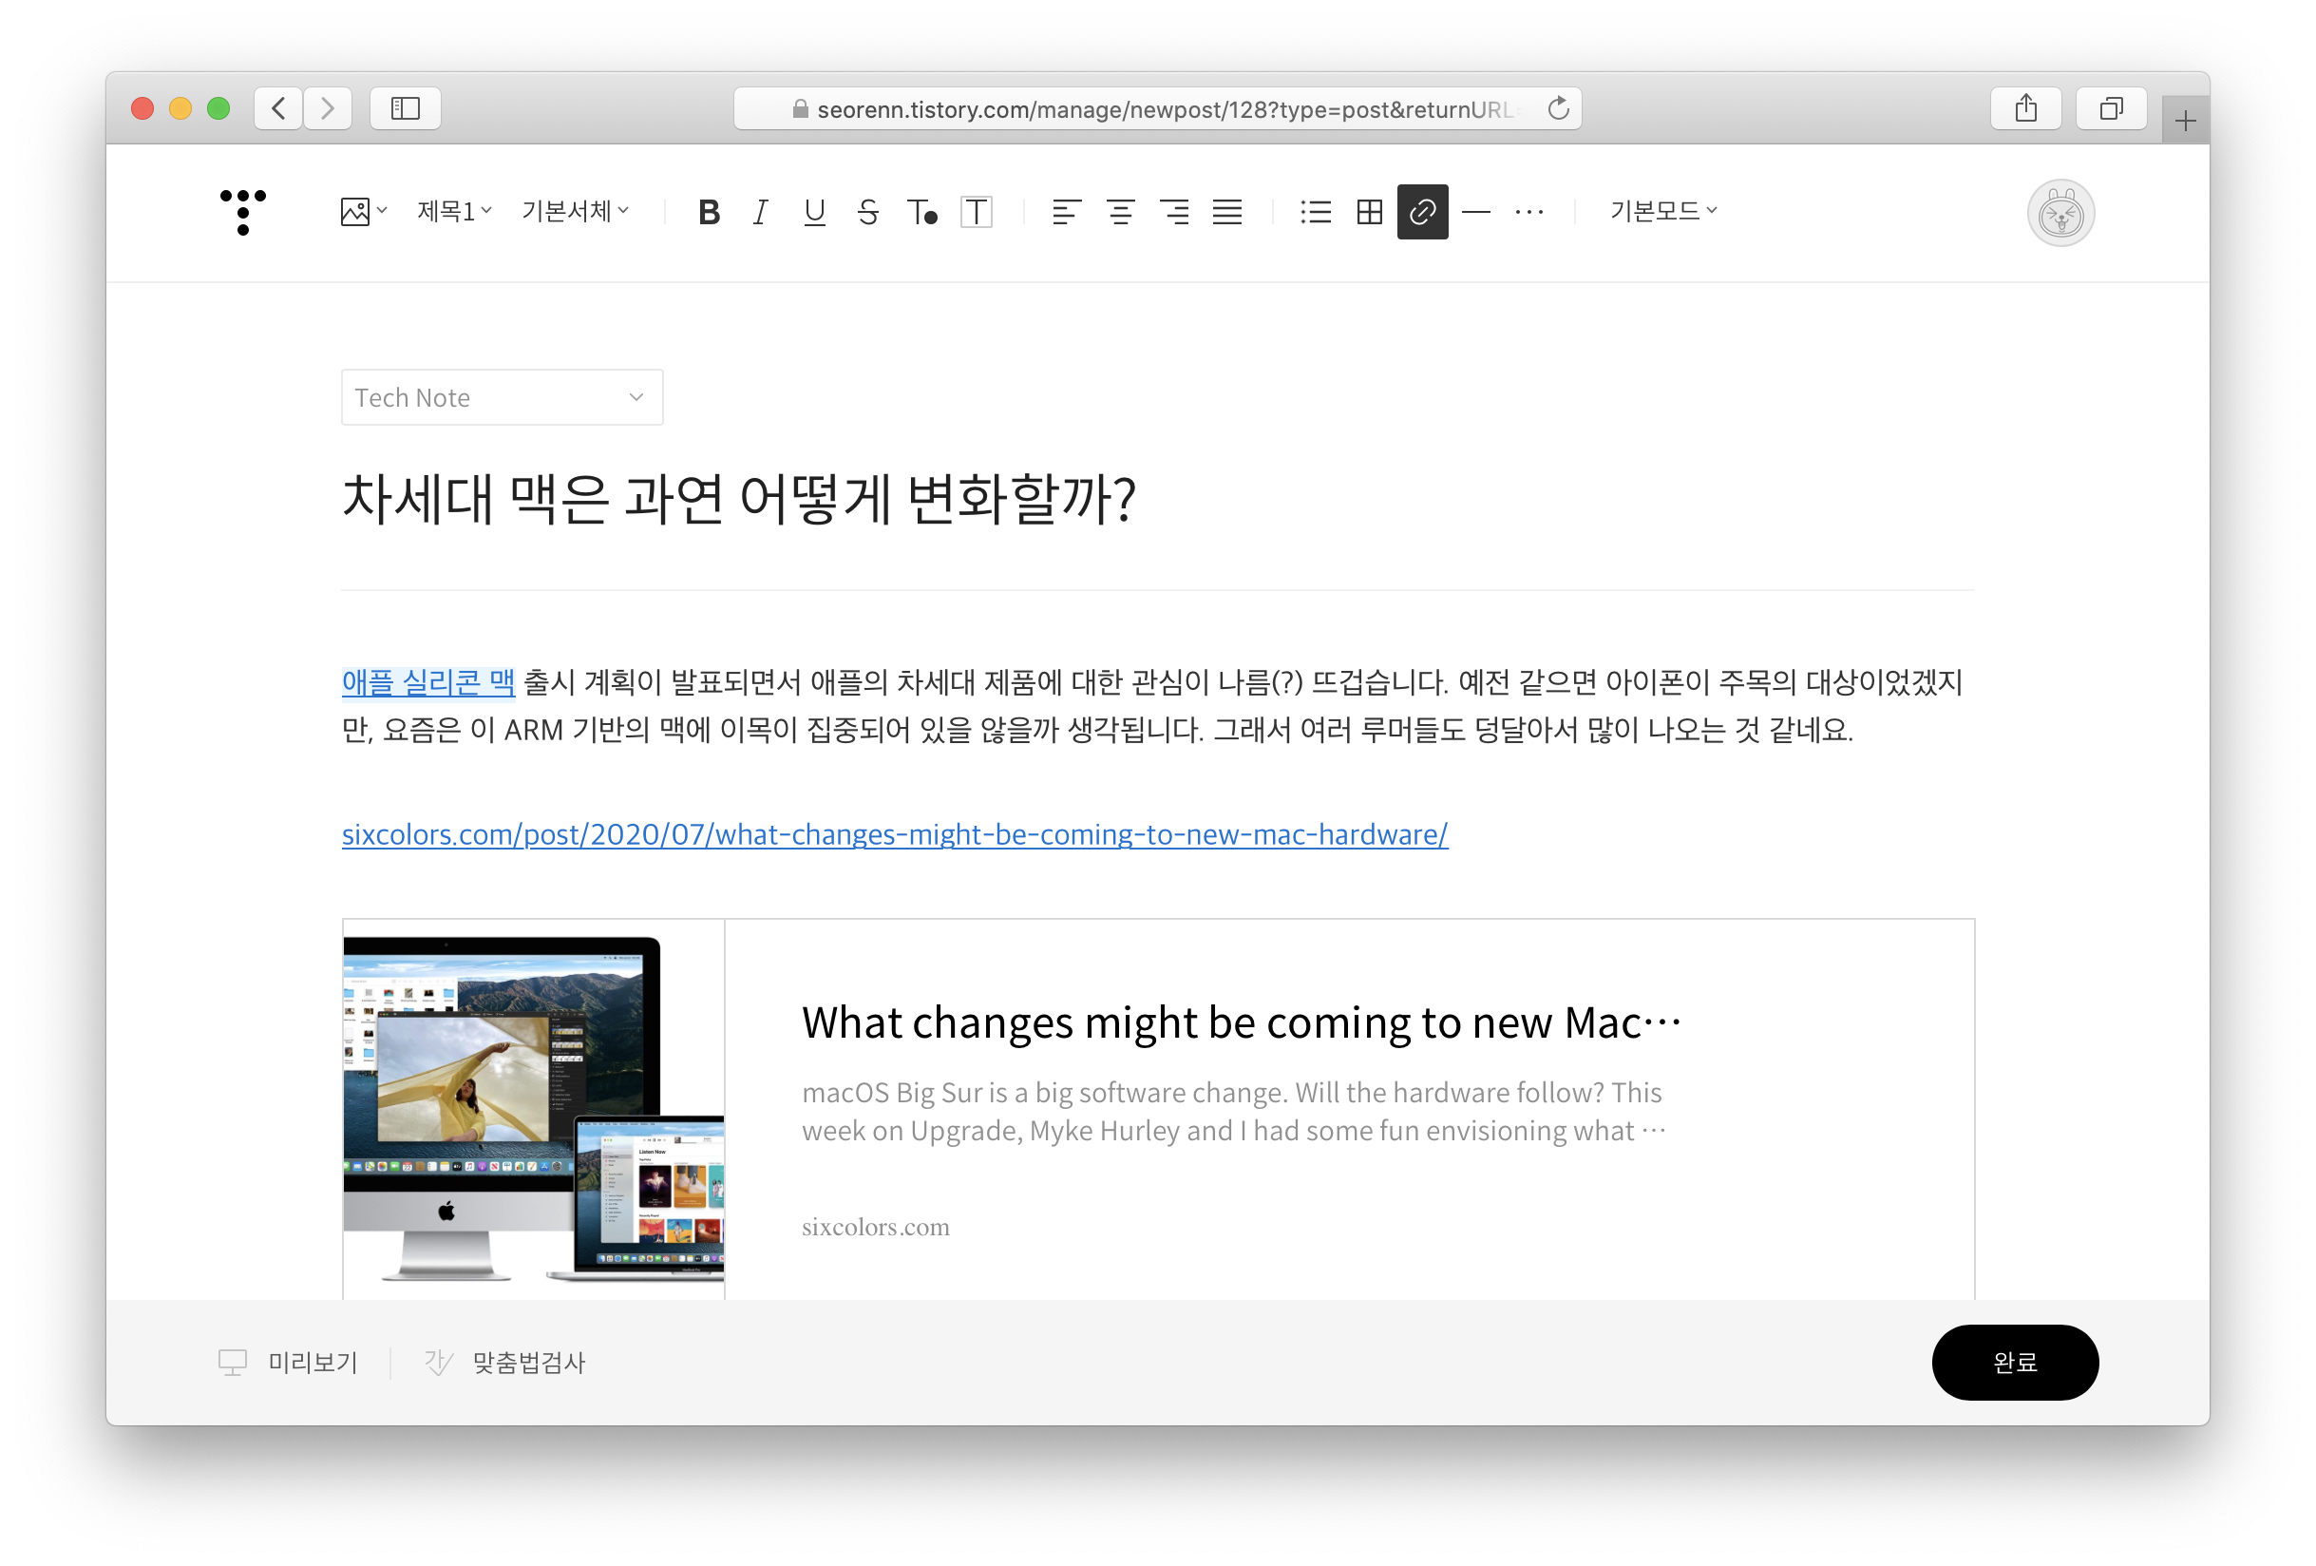The image size is (2316, 1566).
Task: Apply strikethrough to text
Action: 868,211
